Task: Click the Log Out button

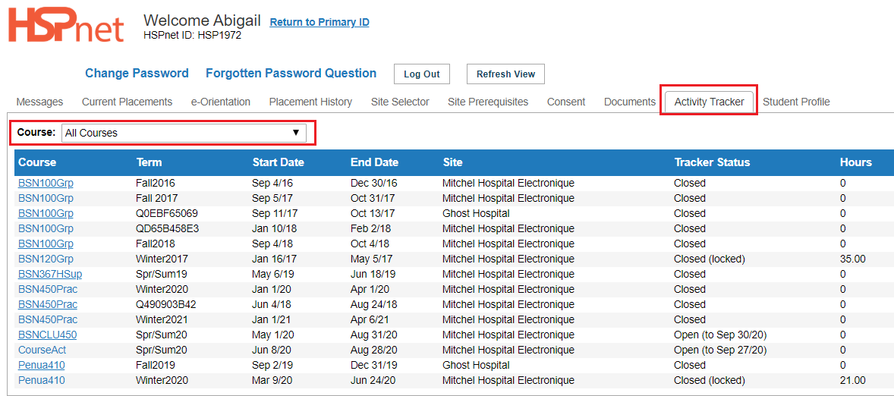Action: (x=422, y=74)
